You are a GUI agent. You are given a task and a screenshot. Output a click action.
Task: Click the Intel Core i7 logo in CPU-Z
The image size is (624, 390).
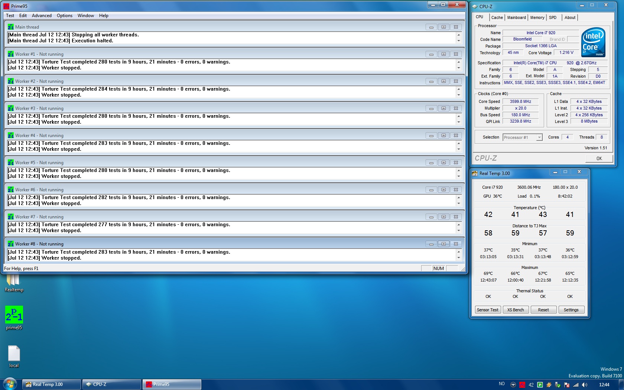(593, 42)
